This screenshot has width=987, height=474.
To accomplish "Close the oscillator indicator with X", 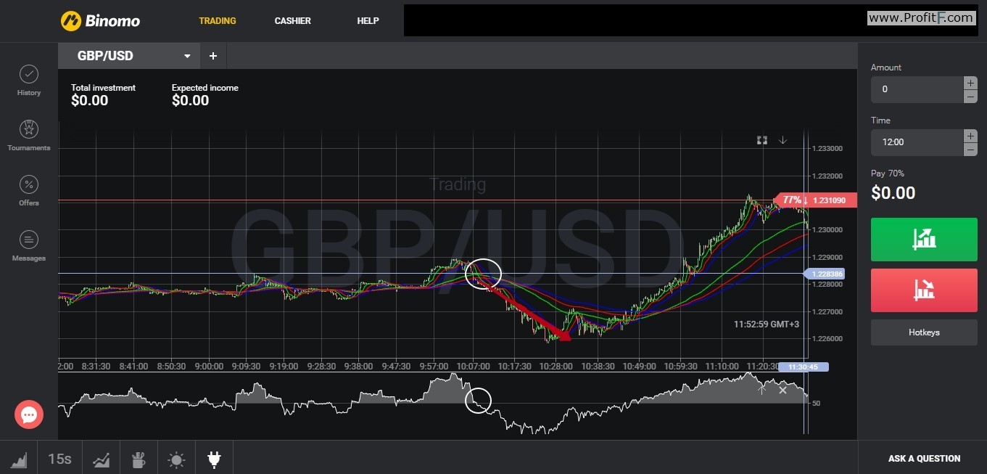I will (782, 390).
